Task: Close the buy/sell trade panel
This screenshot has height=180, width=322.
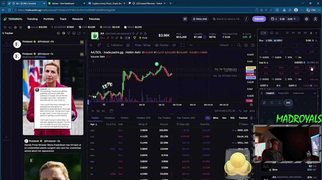Action: point(316,33)
